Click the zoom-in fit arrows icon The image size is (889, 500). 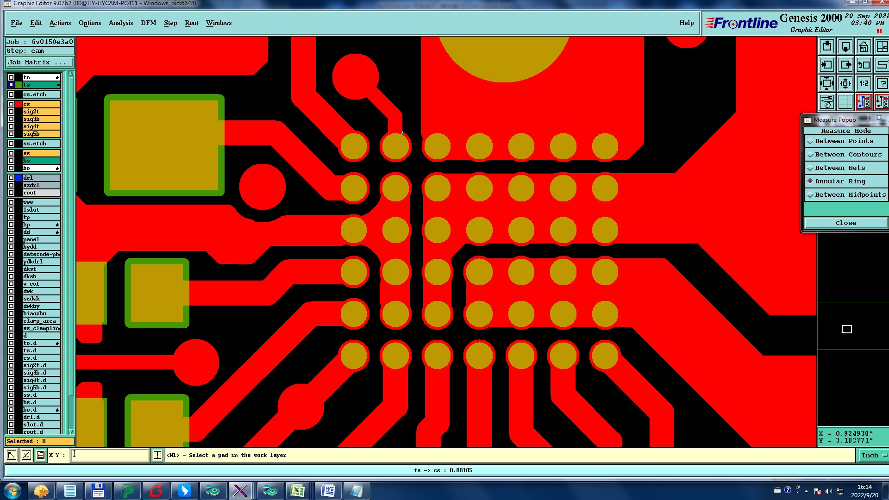tap(827, 84)
